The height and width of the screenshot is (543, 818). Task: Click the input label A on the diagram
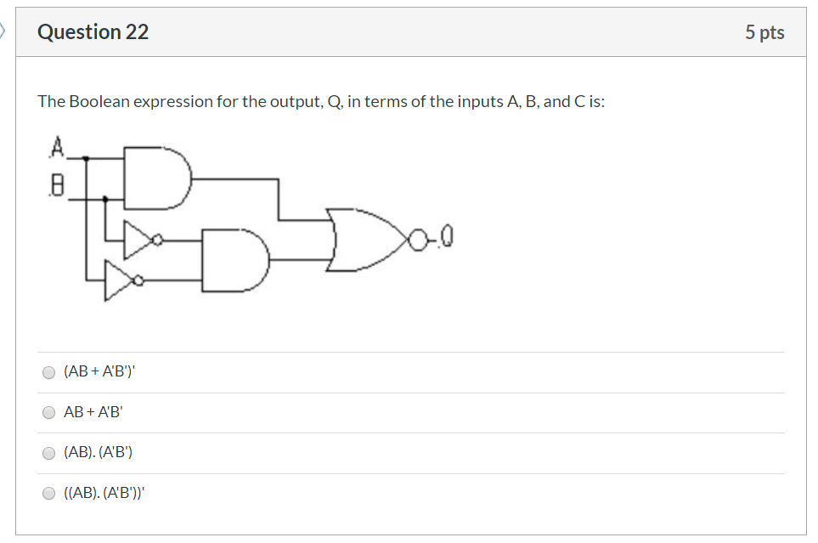pos(56,144)
